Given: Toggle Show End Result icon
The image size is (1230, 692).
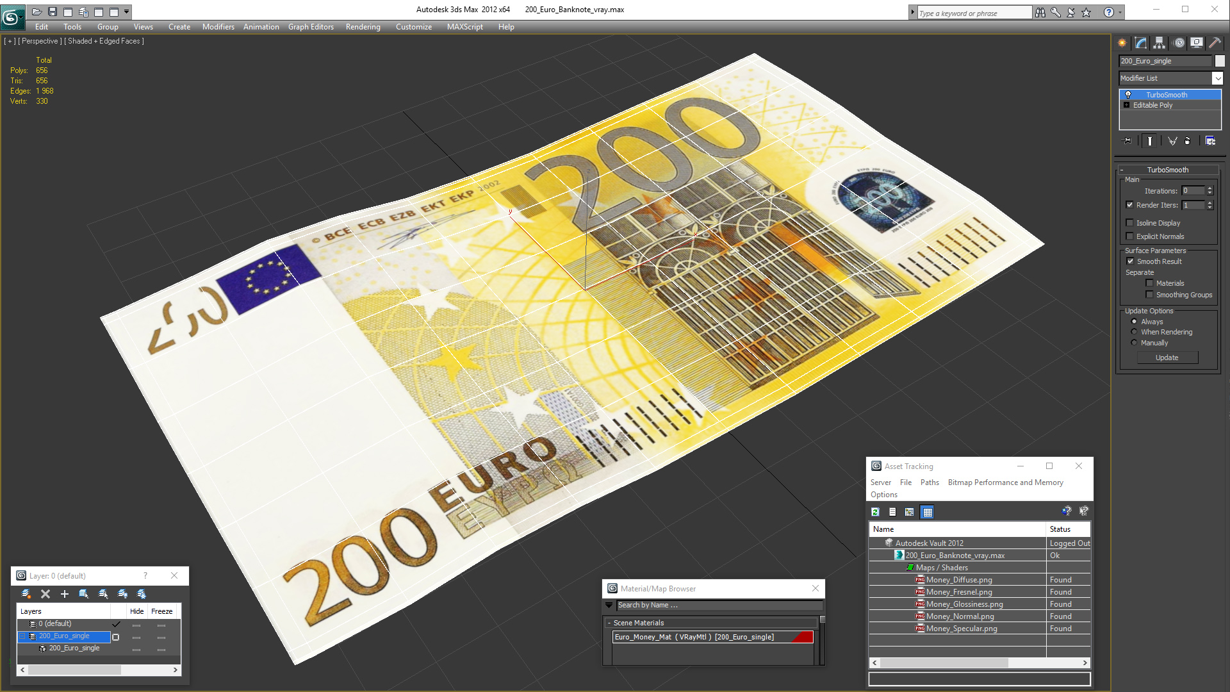Looking at the screenshot, I should 1150,141.
